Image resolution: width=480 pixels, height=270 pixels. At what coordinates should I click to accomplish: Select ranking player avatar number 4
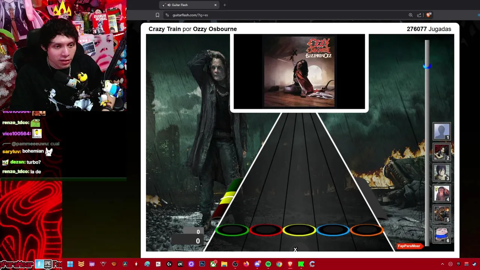point(442,193)
